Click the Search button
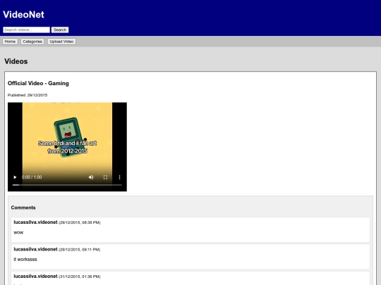Viewport: 381px width, 285px height. point(60,30)
